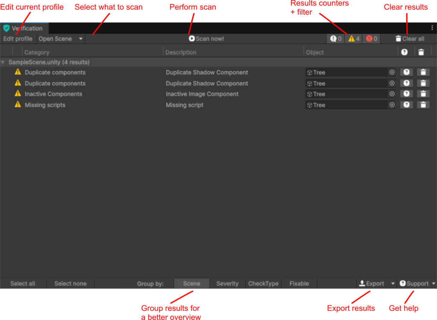Open the Open Scene scan target dropdown
Screen dimensions: 437x320
[x=61, y=39]
